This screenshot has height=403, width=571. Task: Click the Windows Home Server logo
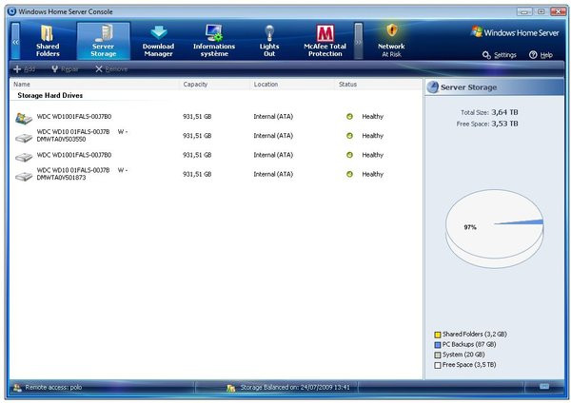click(x=515, y=32)
